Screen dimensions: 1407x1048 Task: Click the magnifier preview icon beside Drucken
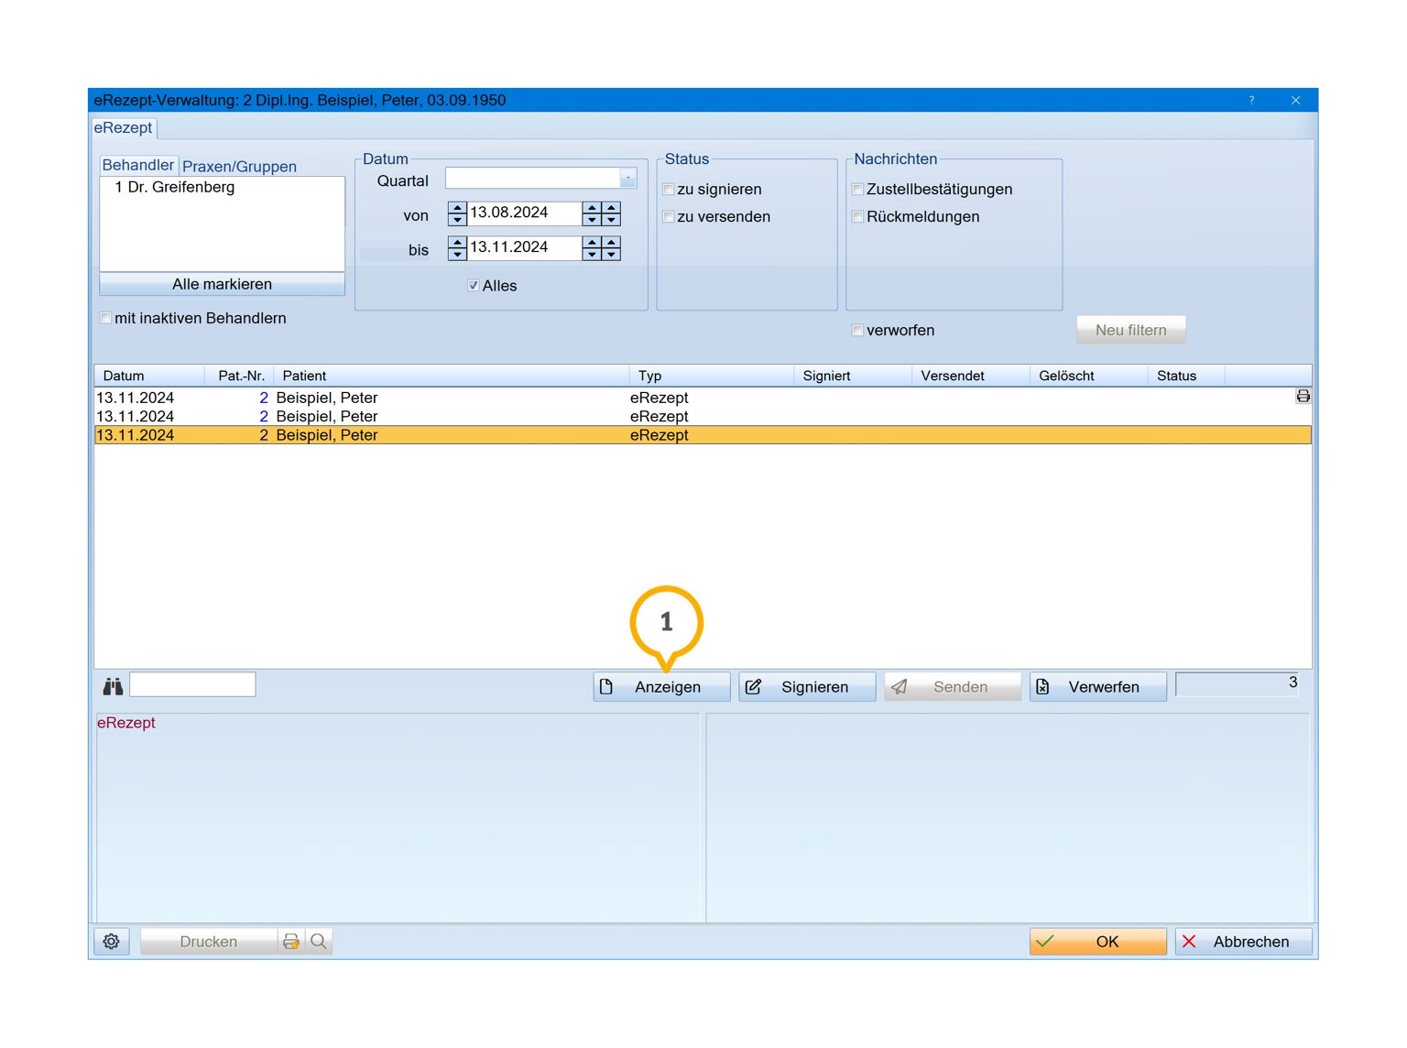pos(319,942)
